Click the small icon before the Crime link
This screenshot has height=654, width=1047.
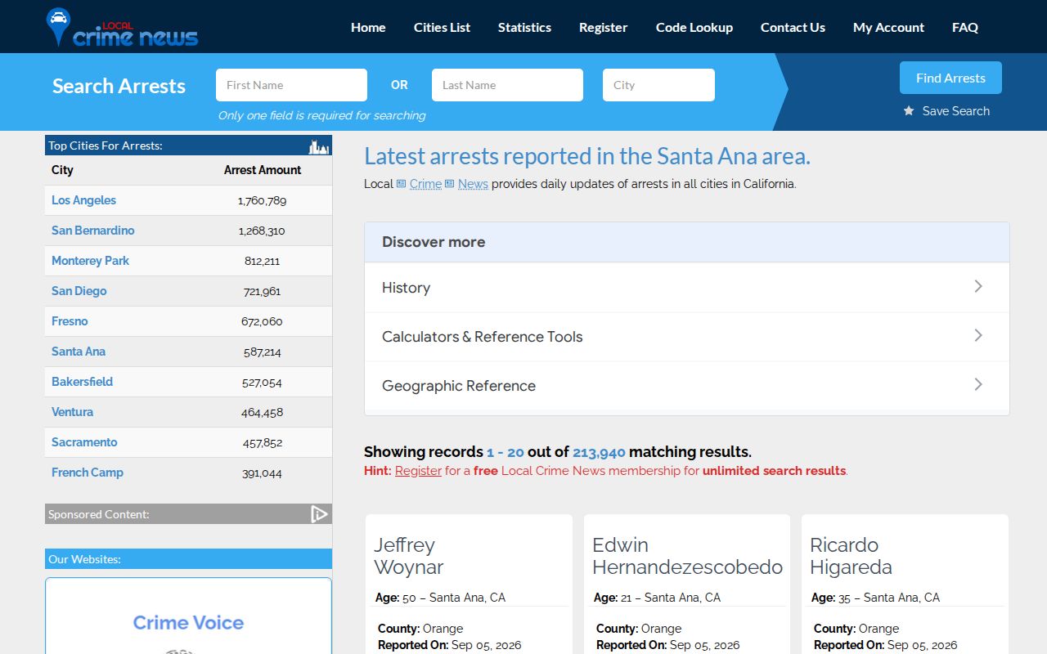401,184
